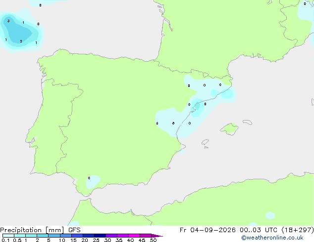Pick the 10–15 mm legend swatch

pyautogui.click(x=66, y=236)
